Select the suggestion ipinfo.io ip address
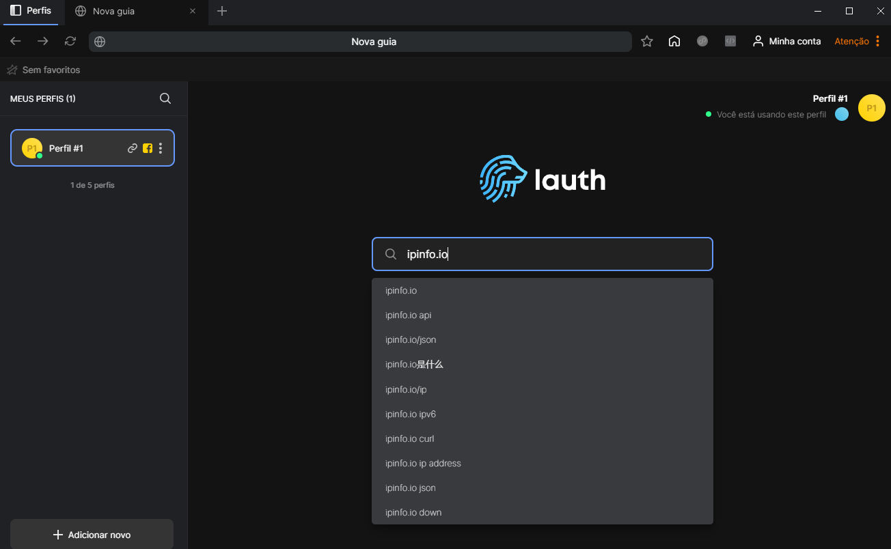Screen dimensions: 891x549 pos(543,463)
